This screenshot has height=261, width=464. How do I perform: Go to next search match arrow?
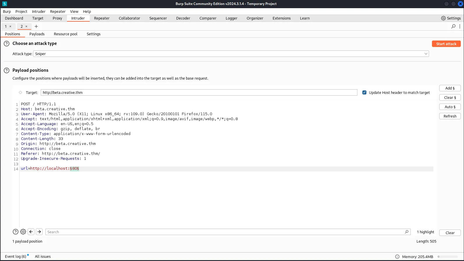coord(39,232)
